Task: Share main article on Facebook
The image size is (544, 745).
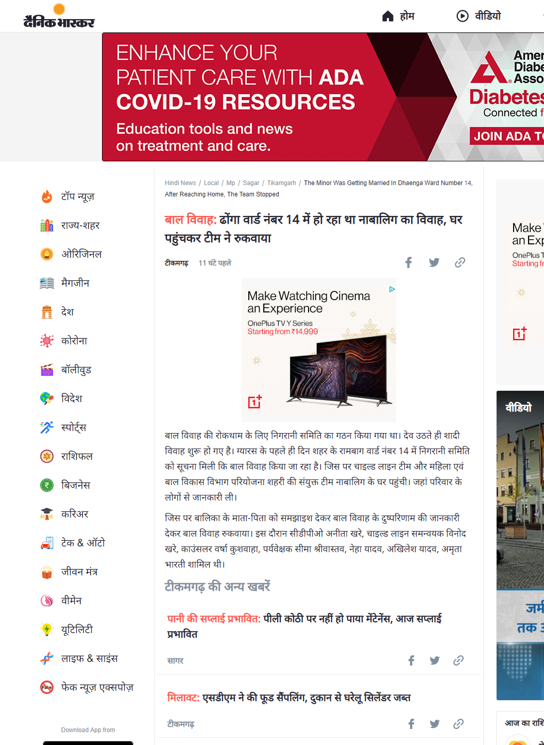Action: pos(409,262)
